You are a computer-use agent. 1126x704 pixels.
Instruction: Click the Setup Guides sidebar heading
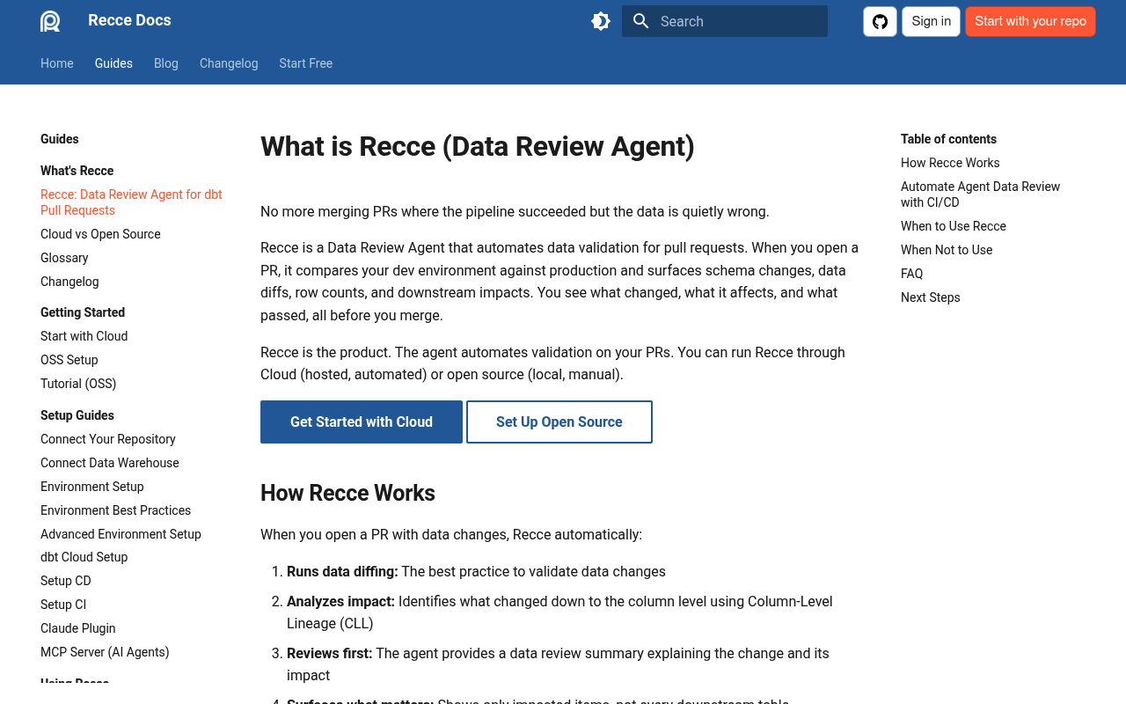tap(77, 415)
